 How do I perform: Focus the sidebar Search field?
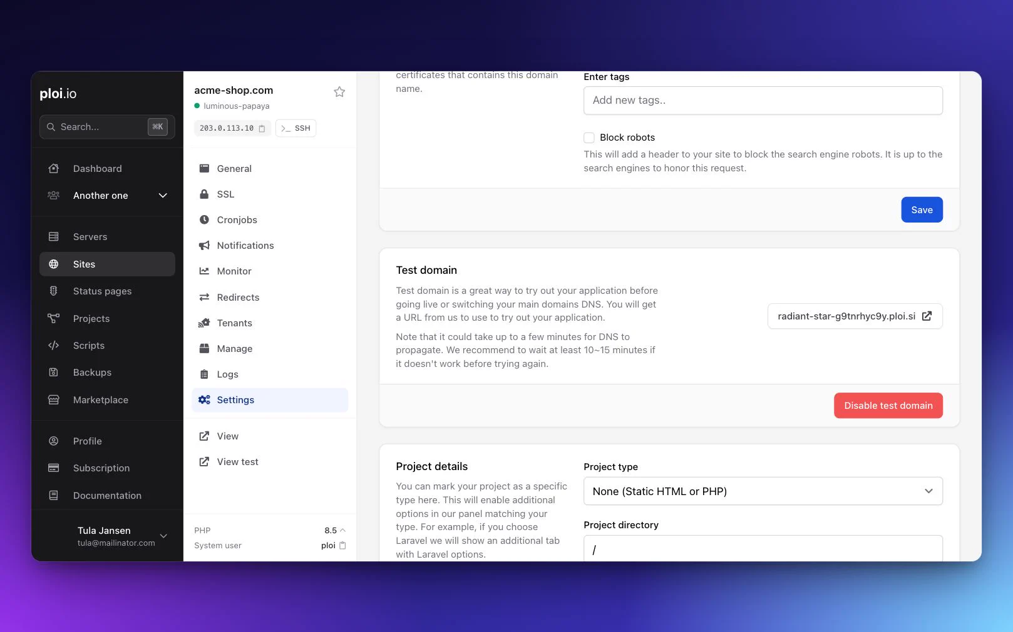(x=107, y=127)
